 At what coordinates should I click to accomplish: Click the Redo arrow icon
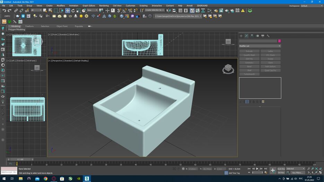(9, 10)
